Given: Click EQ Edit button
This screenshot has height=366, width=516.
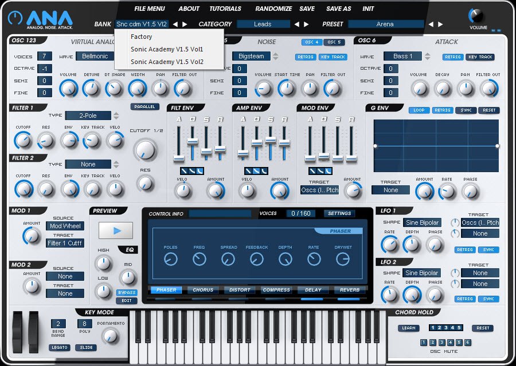Looking at the screenshot, I should (x=127, y=301).
